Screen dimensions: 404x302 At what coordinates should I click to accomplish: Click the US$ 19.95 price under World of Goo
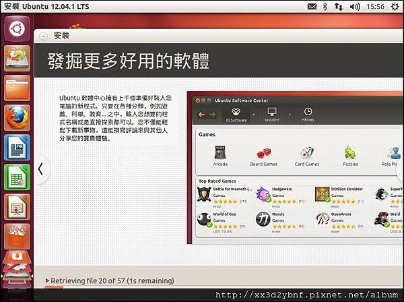222,232
